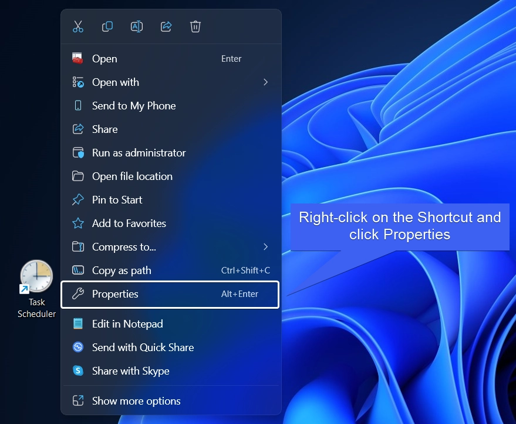
Task: Choose Open from the context menu
Action: coord(171,59)
